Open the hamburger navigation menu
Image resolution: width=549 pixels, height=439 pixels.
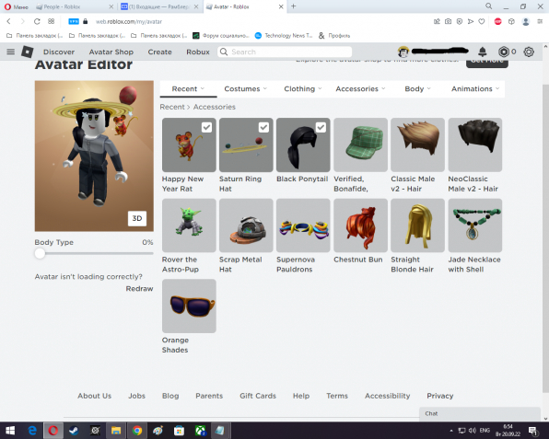tap(11, 52)
